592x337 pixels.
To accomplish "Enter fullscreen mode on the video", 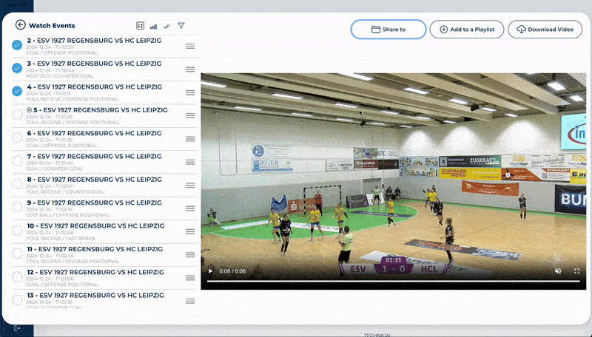I will click(x=577, y=271).
